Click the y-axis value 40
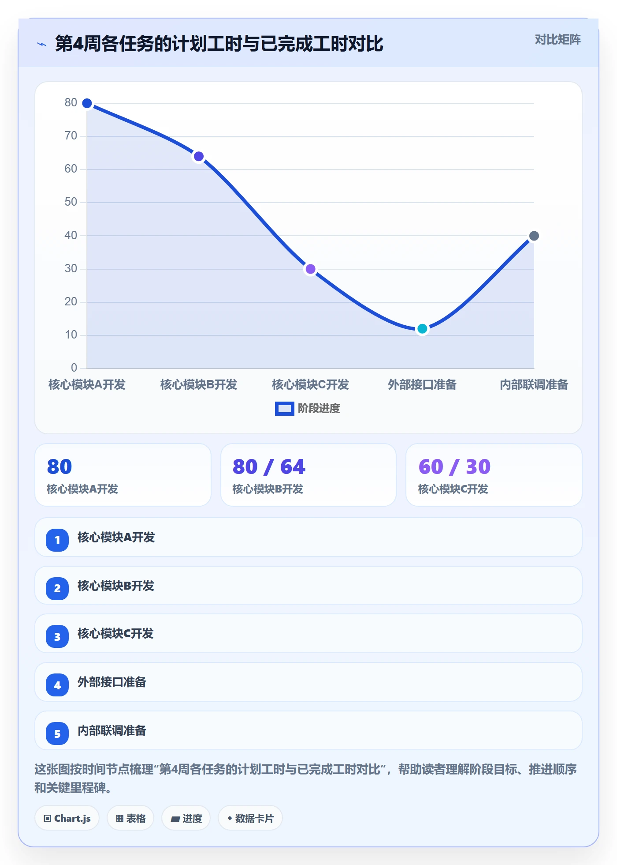The height and width of the screenshot is (865, 617). [x=71, y=235]
